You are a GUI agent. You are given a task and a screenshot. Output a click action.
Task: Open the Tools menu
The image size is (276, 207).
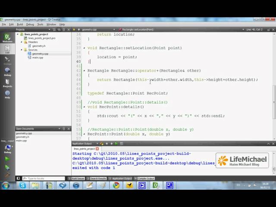pyautogui.click(x=40, y=24)
